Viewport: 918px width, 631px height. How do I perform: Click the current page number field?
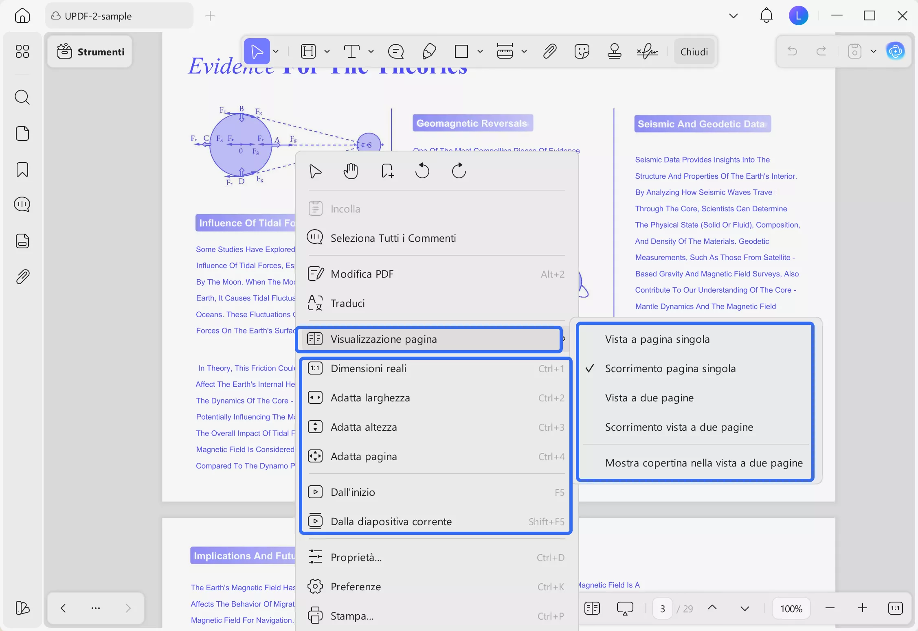click(662, 609)
